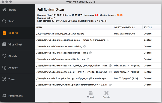Image resolution: width=162 pixels, height=103 pixels.
Task: Click Deleted status of i4j_extf exe row
Action: point(147,33)
